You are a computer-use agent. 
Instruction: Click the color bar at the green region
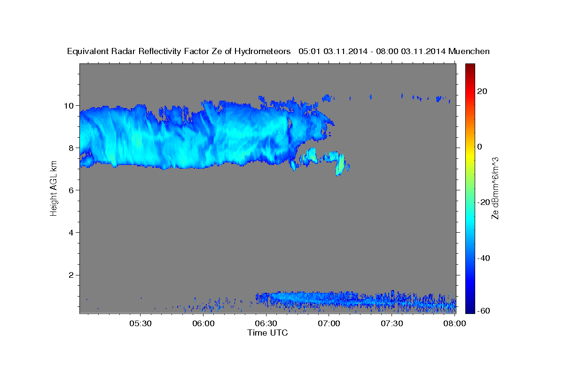pos(470,188)
